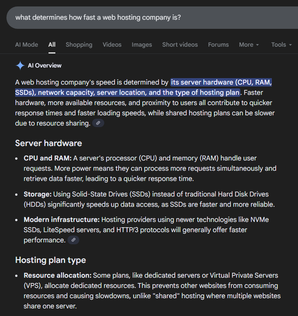Screen dimensions: 298x316
Task: Open the Tools dropdown
Action: tap(281, 45)
